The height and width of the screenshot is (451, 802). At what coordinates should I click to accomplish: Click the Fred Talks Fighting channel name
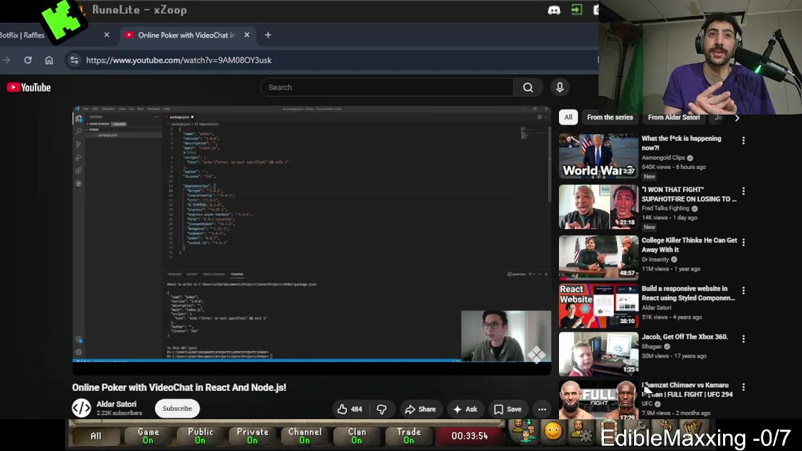pyautogui.click(x=665, y=209)
